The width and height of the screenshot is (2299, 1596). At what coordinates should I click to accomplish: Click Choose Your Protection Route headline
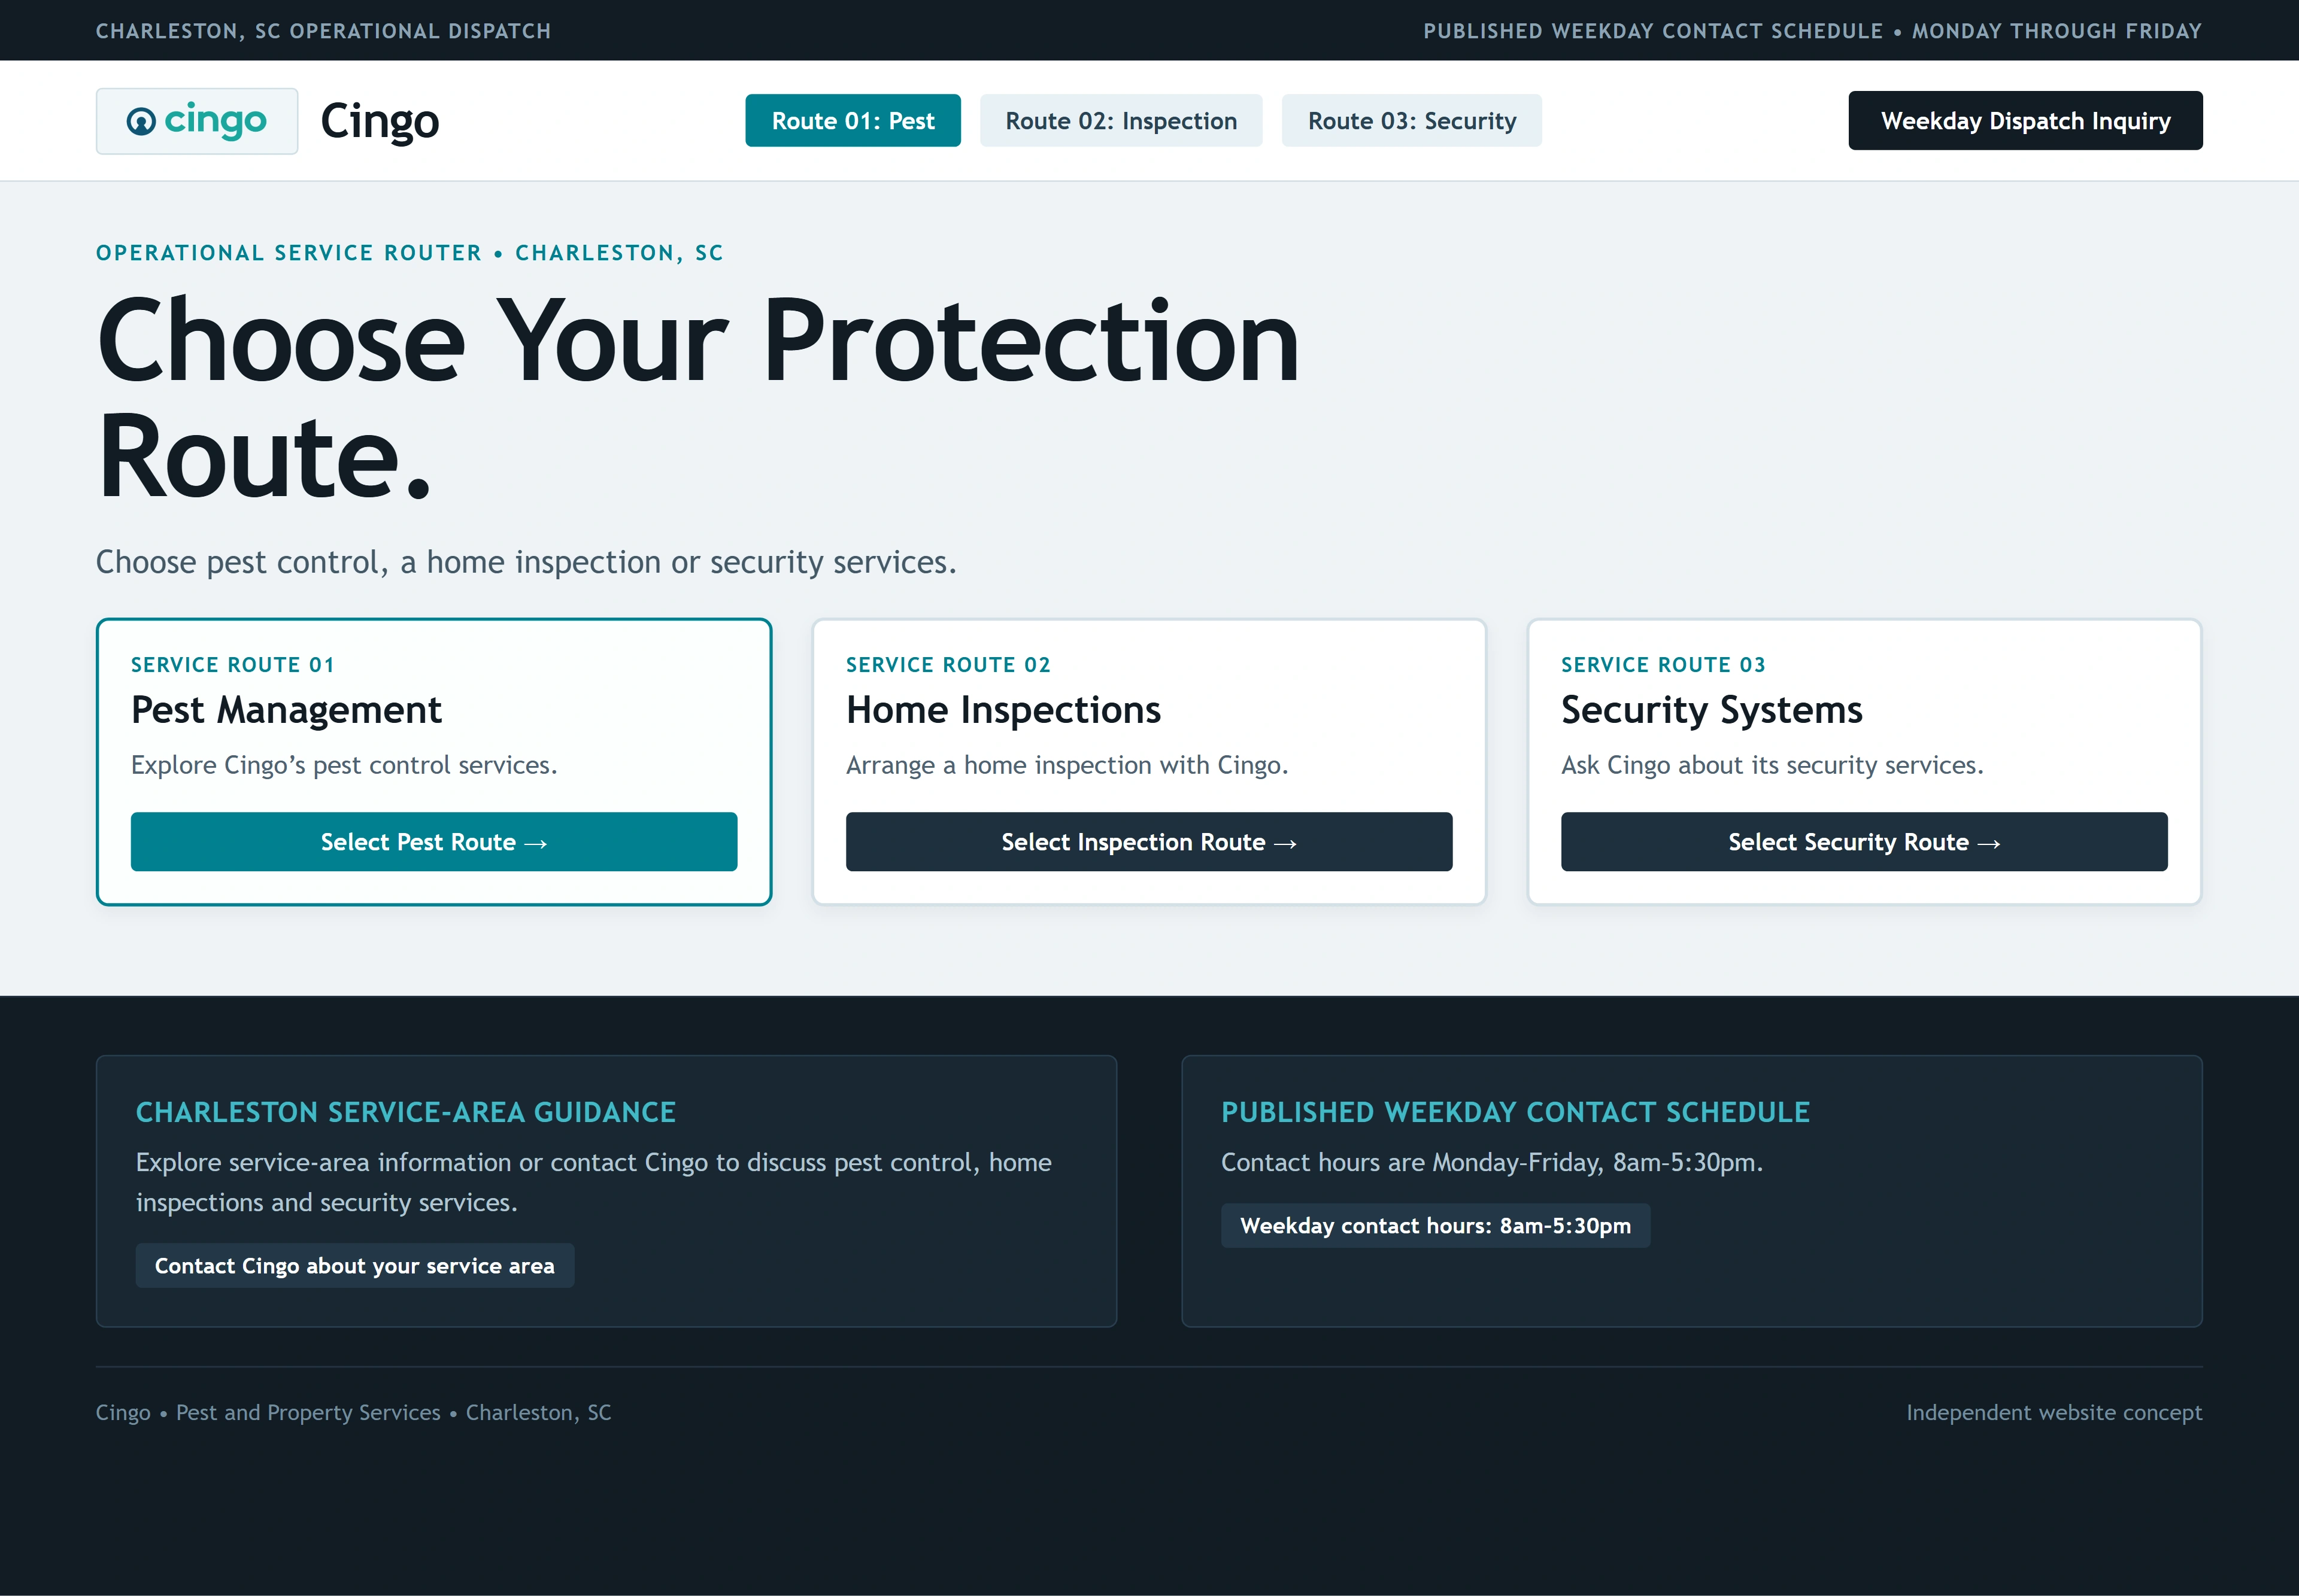[x=697, y=398]
